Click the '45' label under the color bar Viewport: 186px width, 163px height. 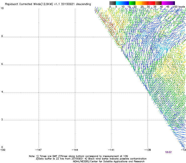[168, 7]
